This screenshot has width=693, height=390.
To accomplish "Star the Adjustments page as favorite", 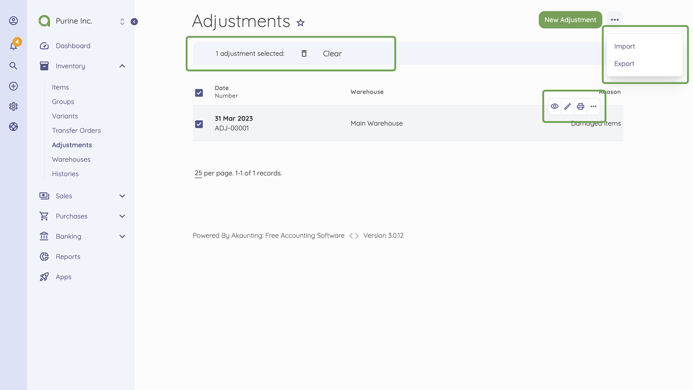I will [301, 22].
